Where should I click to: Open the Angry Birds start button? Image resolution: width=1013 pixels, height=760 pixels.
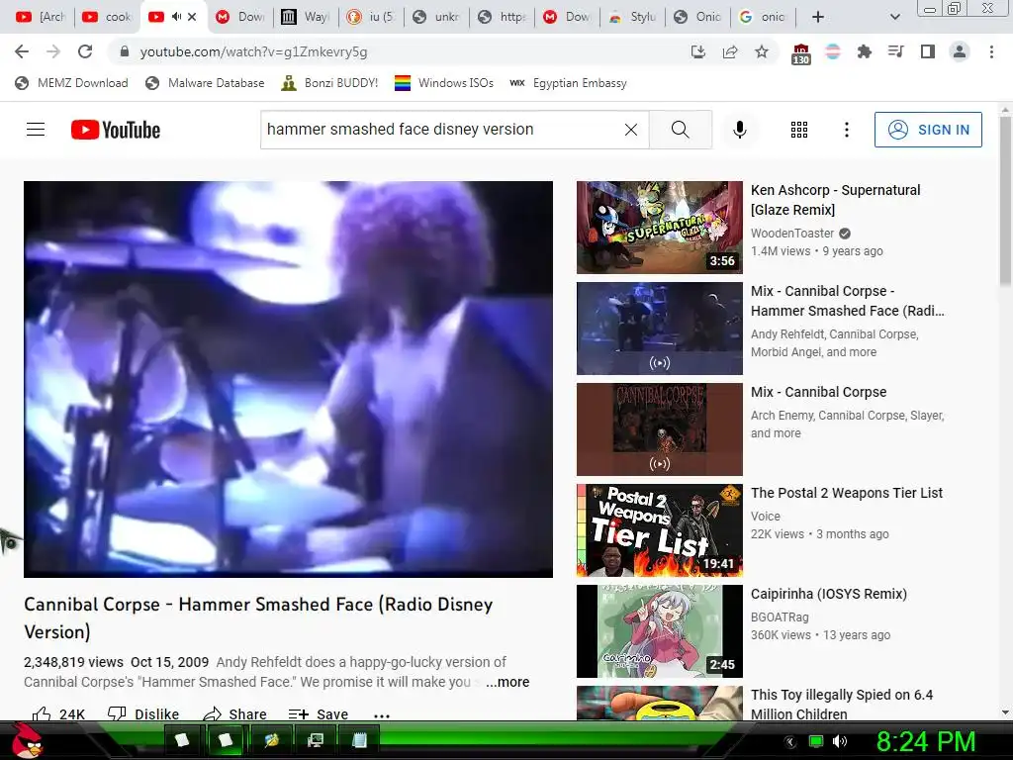tap(28, 740)
